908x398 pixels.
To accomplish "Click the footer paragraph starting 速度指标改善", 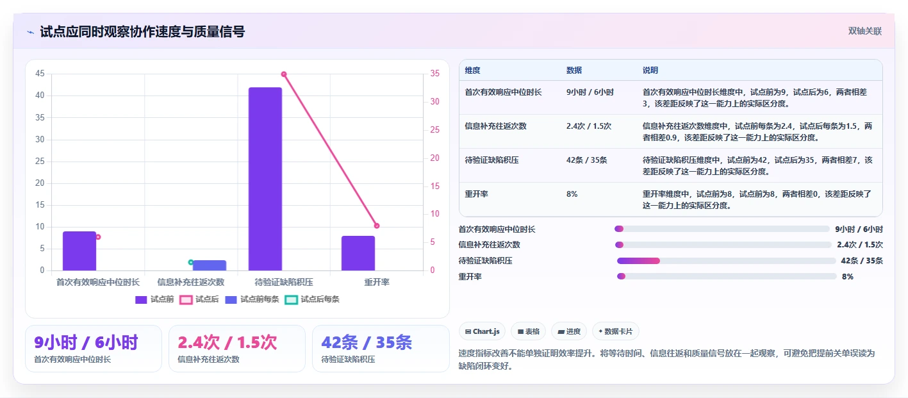I will [666, 360].
